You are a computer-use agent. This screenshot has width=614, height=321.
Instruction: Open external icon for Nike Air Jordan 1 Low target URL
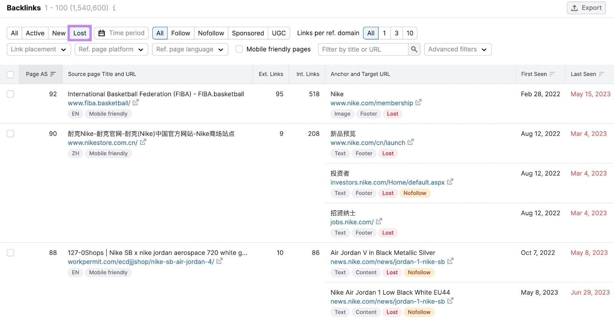click(451, 301)
